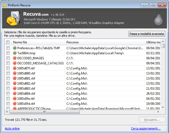Minimize the Piriform Recuva window
Viewport: 169px width, 133px height.
144,5
